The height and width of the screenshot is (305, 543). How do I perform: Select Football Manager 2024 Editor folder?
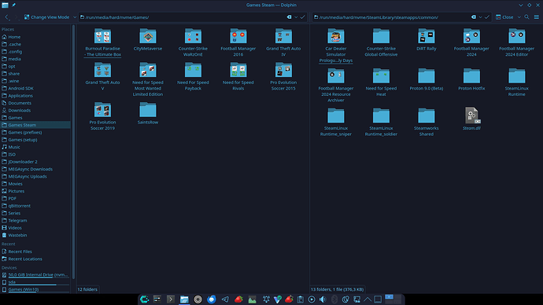click(x=517, y=42)
